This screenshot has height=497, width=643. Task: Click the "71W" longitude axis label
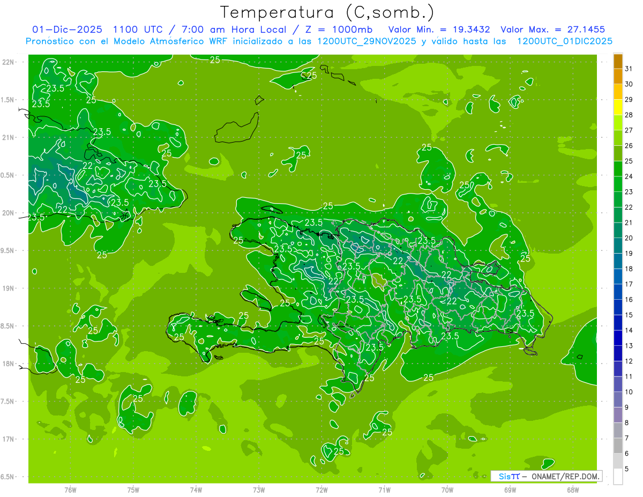click(x=384, y=490)
